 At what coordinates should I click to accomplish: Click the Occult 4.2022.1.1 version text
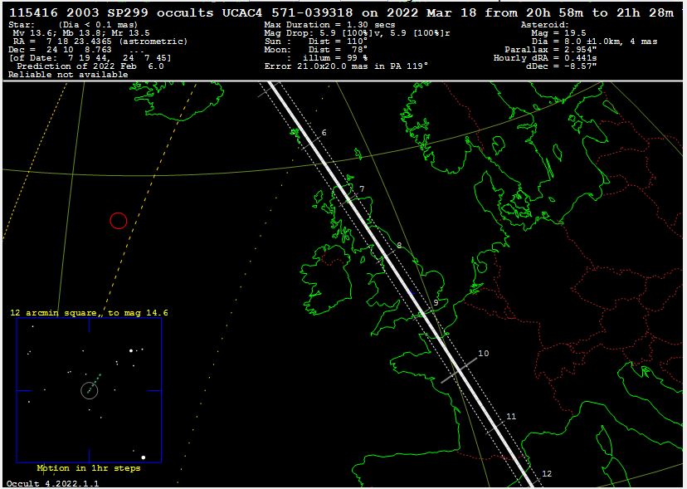(x=52, y=483)
